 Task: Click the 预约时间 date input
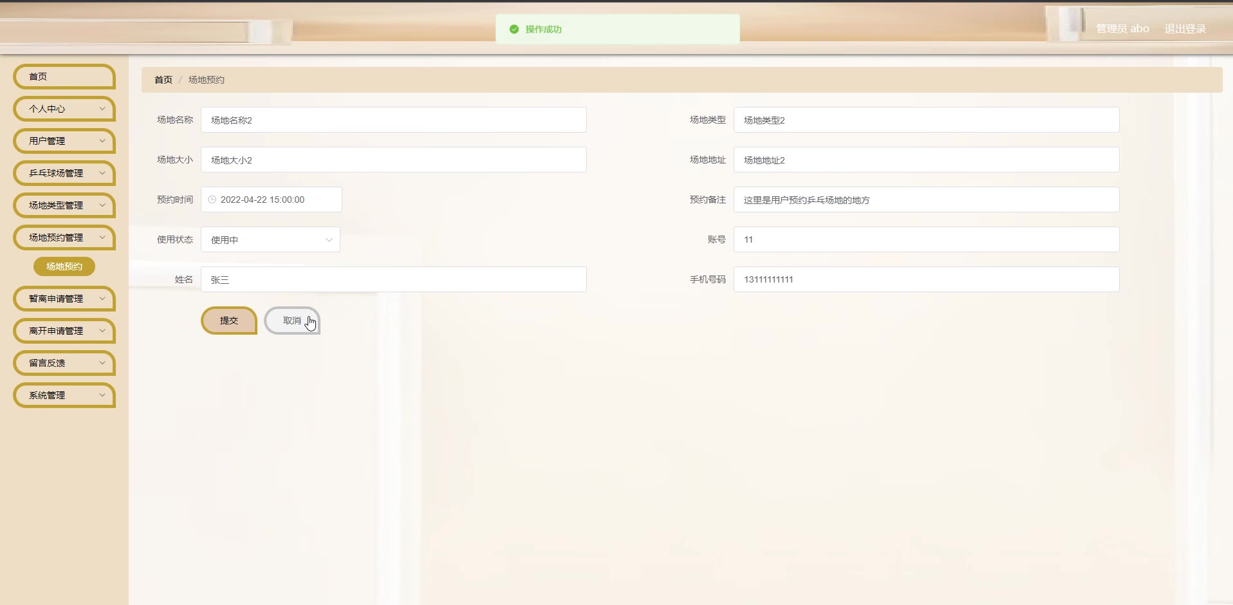click(272, 200)
